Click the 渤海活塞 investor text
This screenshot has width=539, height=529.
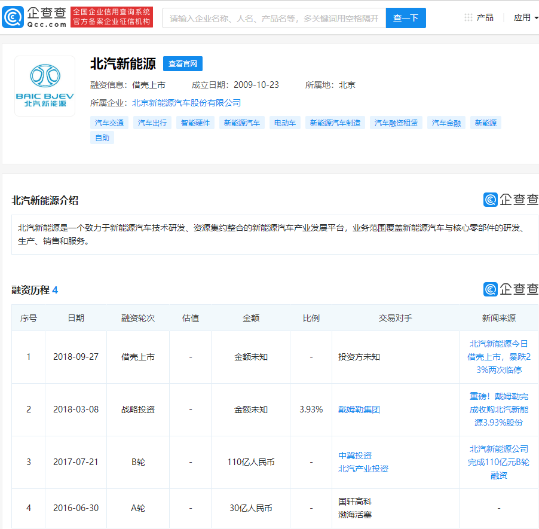[x=355, y=515]
